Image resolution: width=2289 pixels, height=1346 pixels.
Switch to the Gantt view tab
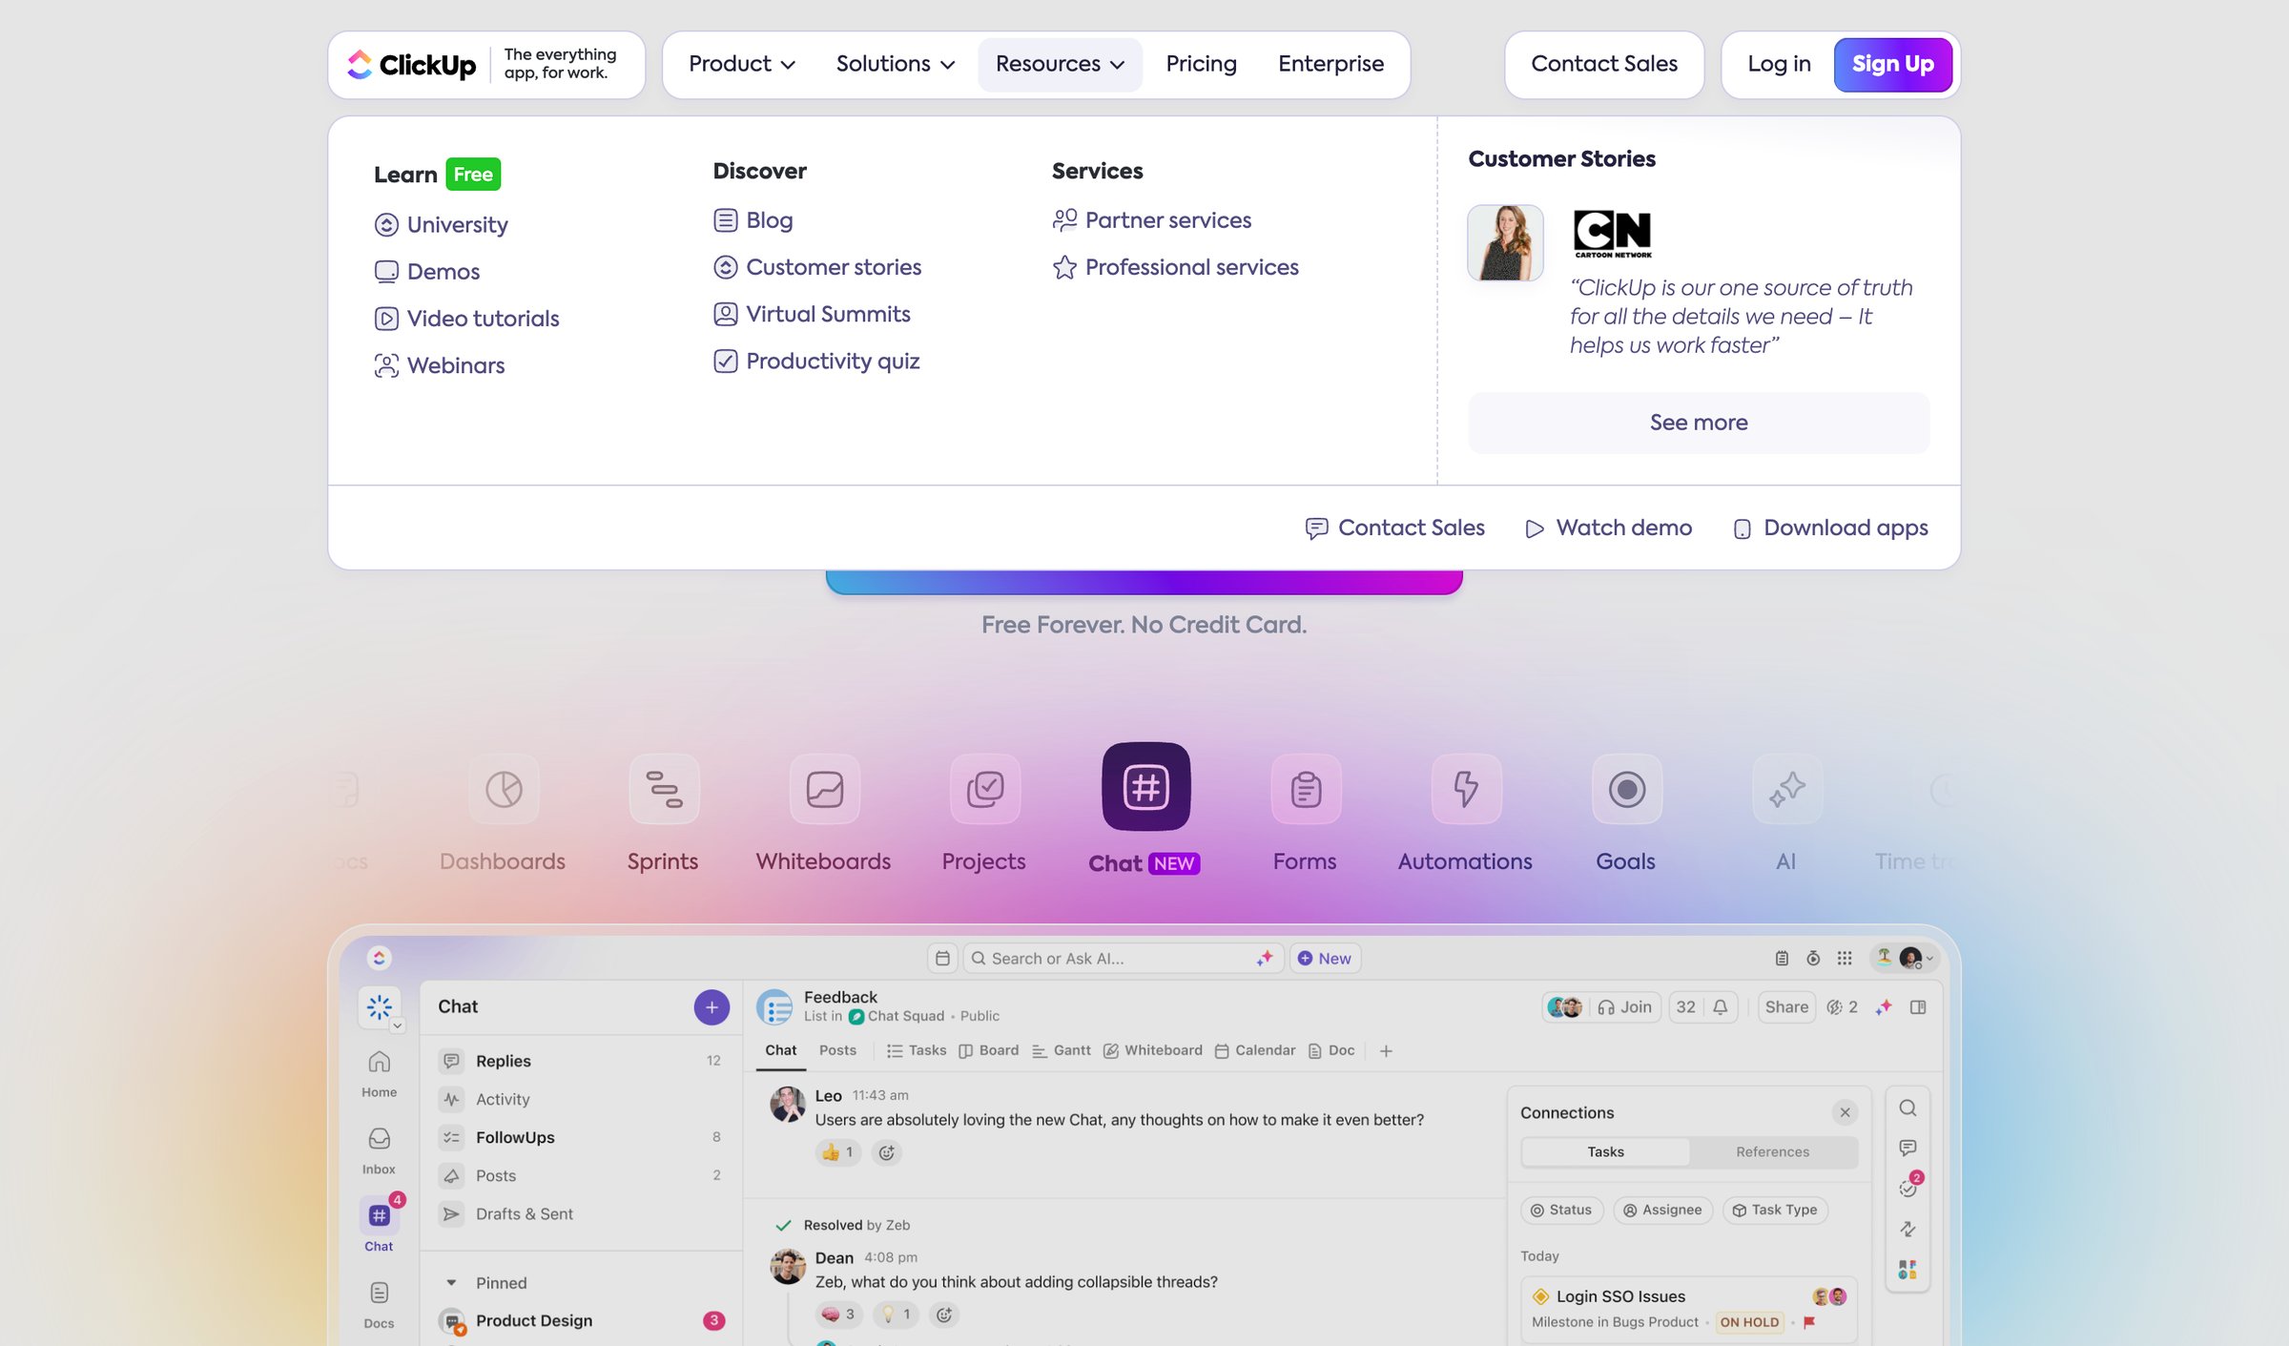[1061, 1049]
